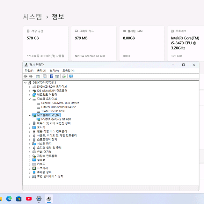
Task: Select the 키보드 category icon
Action: point(34,164)
